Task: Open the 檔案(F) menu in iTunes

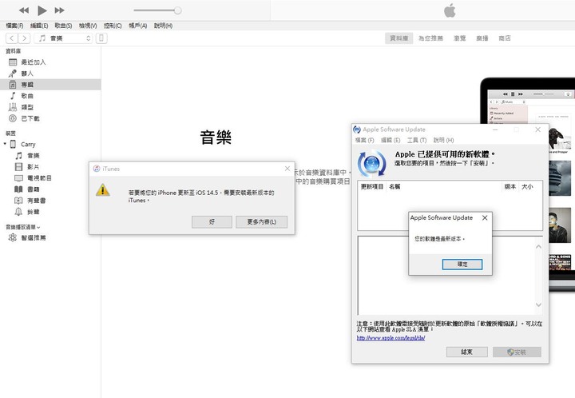Action: 14,26
